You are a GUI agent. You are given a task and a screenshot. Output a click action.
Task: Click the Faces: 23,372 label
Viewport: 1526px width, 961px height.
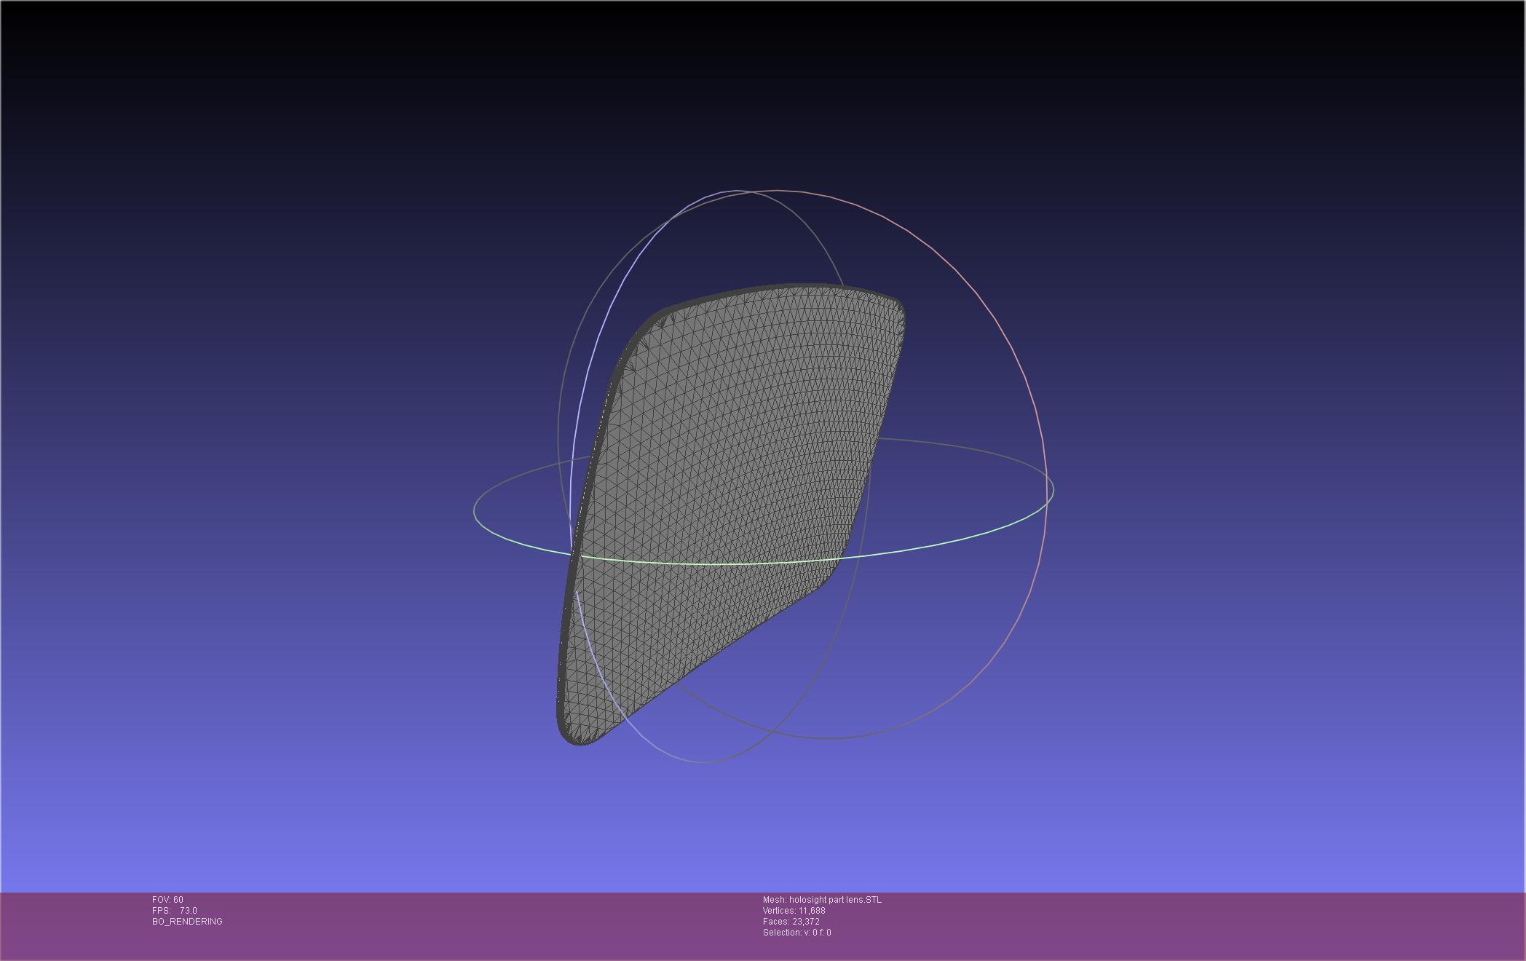(791, 922)
